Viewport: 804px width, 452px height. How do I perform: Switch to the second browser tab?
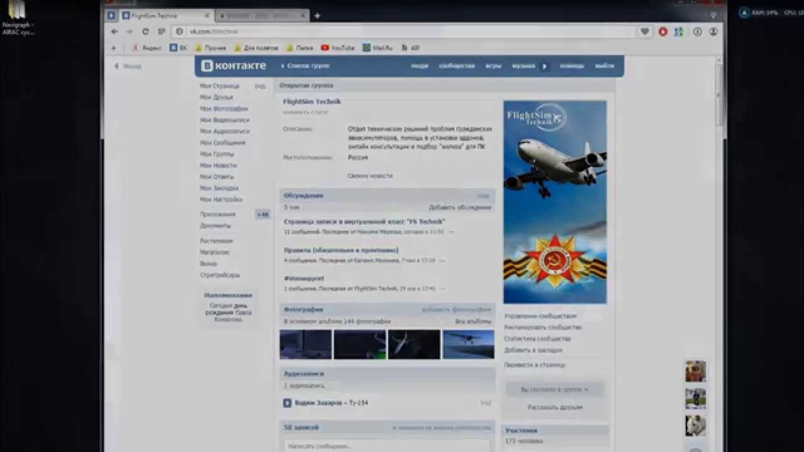pyautogui.click(x=262, y=16)
